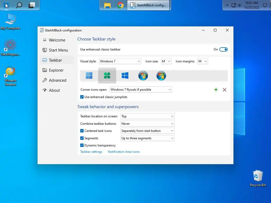Open Taskbar location on screen dropdown

pos(147,116)
